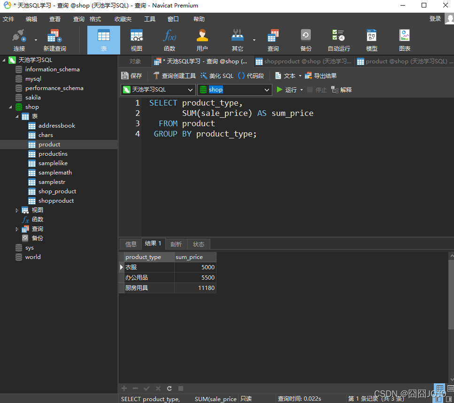454x403 pixels.
Task: Expand the Queries (查询) tree node
Action: 17,229
